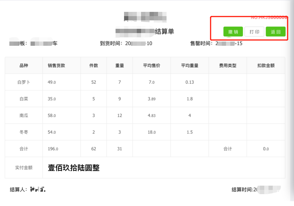Image resolution: width=294 pixels, height=206 pixels.
Task: Click the 壹佰玖拾陆圆整 amount text
Action: click(x=74, y=168)
